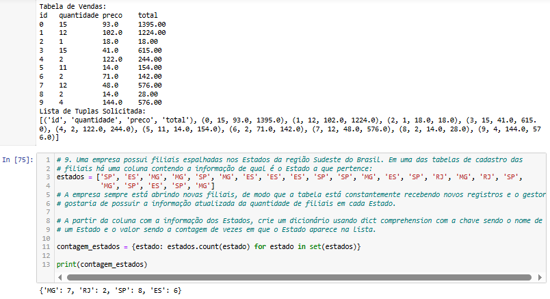Click the code cell's horizontal scrollbar thumb
The height and width of the screenshot is (299, 550).
click(299, 278)
